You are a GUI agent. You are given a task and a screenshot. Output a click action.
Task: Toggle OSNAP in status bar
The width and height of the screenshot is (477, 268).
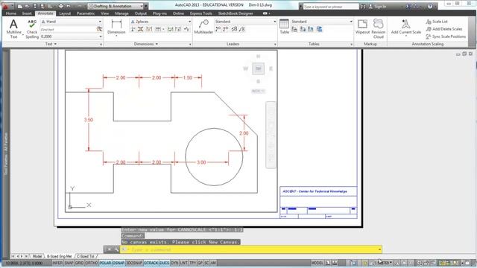coord(119,263)
